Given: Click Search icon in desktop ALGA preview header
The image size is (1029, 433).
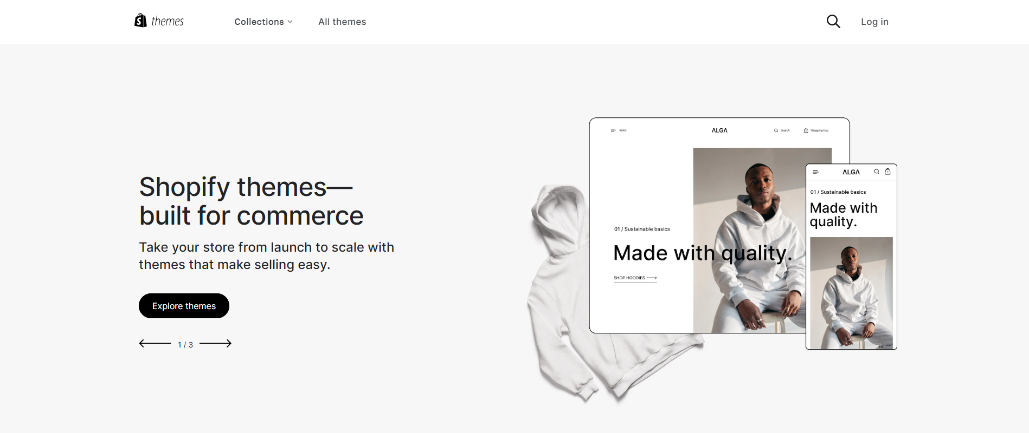Looking at the screenshot, I should pyautogui.click(x=776, y=130).
